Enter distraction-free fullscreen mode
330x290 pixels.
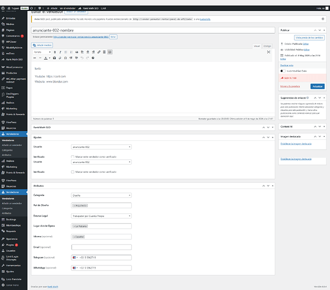coord(268,52)
